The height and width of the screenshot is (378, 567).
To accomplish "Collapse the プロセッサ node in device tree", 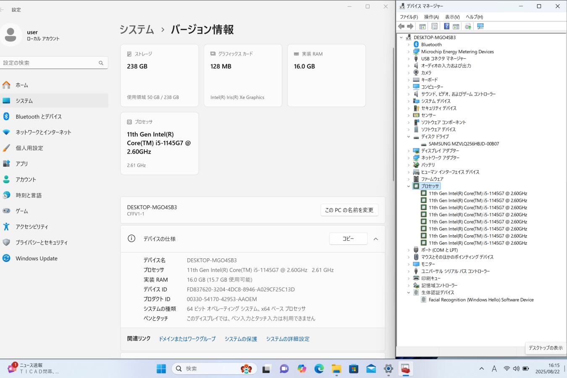I will tap(408, 186).
